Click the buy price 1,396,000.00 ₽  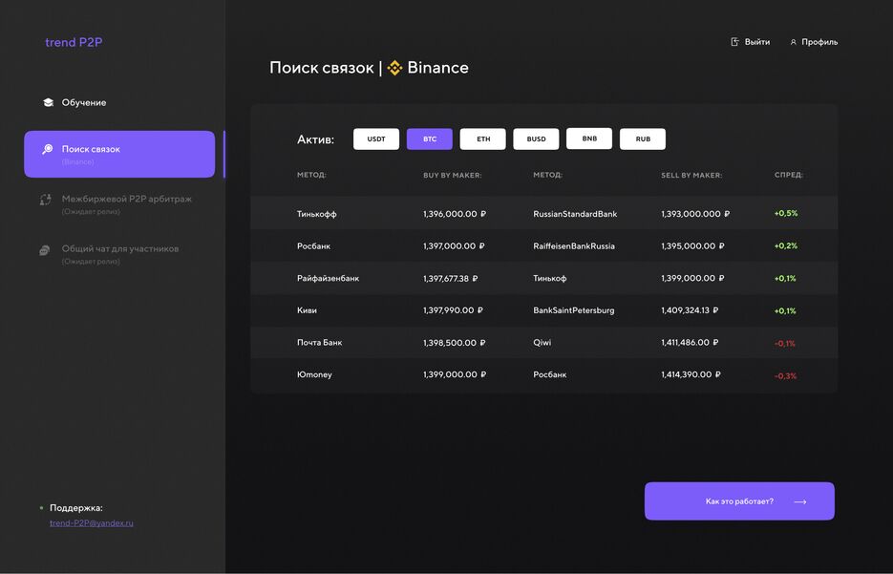(x=455, y=214)
